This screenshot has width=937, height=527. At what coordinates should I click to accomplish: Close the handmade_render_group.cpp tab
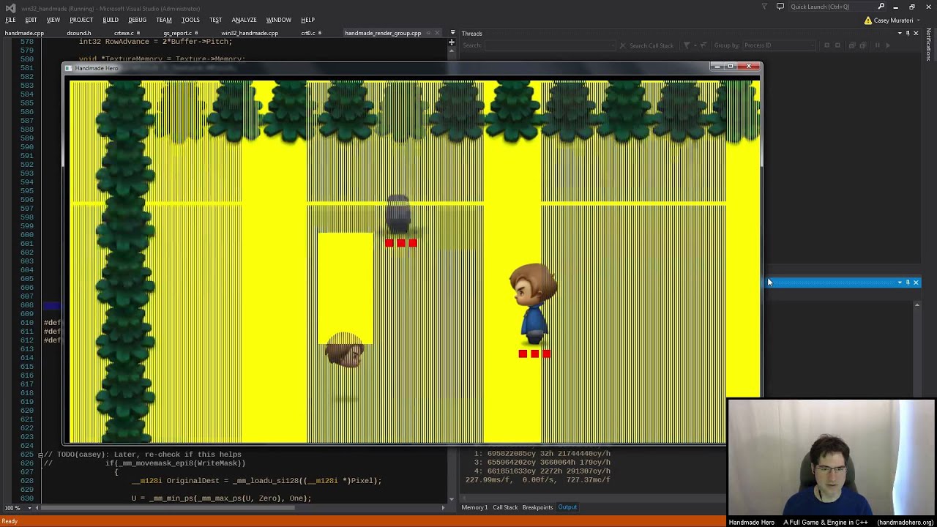pos(437,33)
